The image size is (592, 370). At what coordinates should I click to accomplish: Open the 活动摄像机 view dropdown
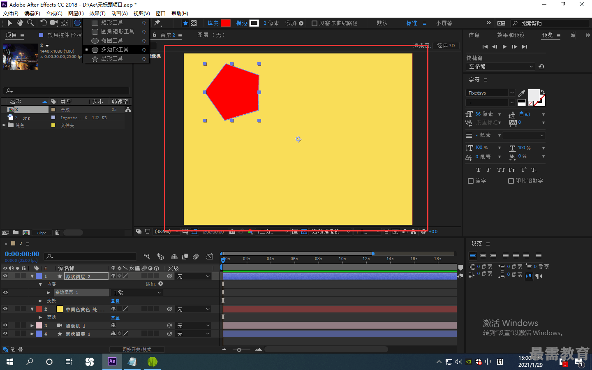click(x=330, y=232)
